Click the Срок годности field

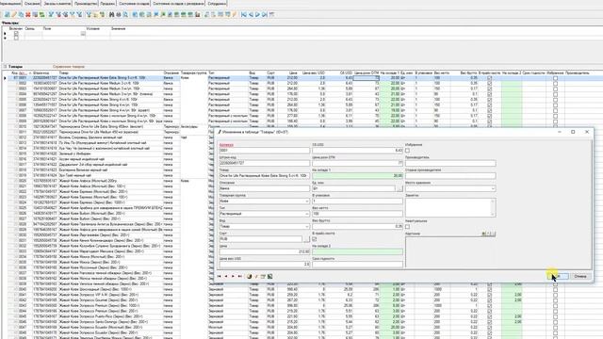tap(357, 265)
